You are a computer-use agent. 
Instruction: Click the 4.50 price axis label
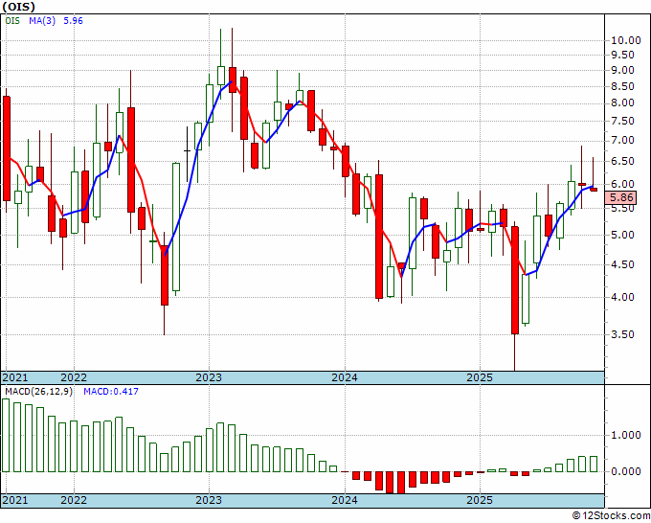[x=622, y=264]
